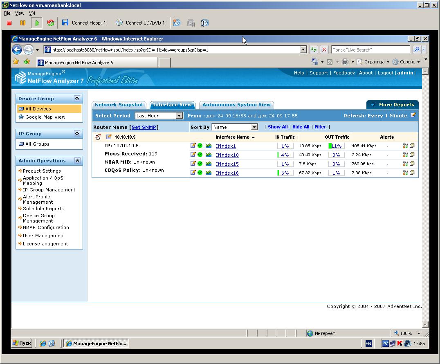Click the browser stop loading icon

(x=324, y=50)
